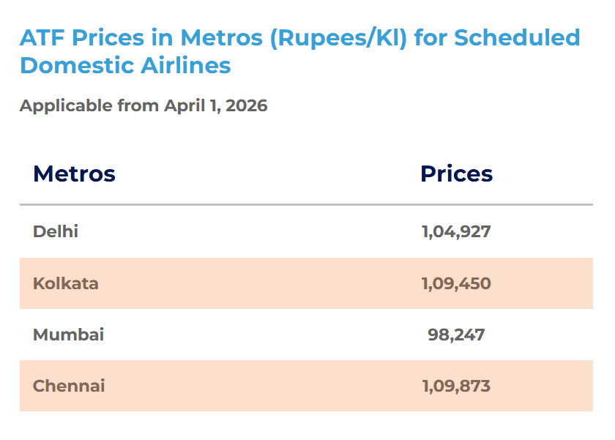Click the gray divider line under the table header
The width and height of the screenshot is (615, 440).
coord(306,205)
